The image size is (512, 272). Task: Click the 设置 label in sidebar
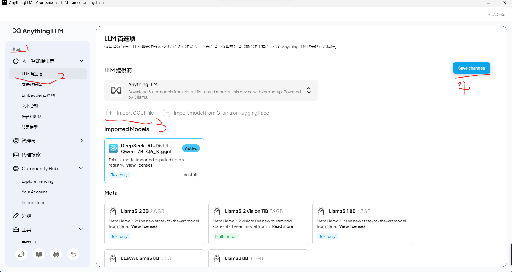pyautogui.click(x=16, y=48)
